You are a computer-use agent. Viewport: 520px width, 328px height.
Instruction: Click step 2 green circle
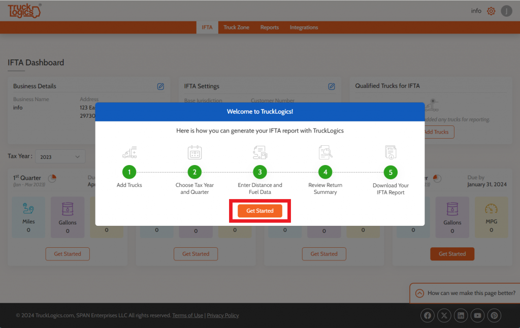click(x=194, y=172)
